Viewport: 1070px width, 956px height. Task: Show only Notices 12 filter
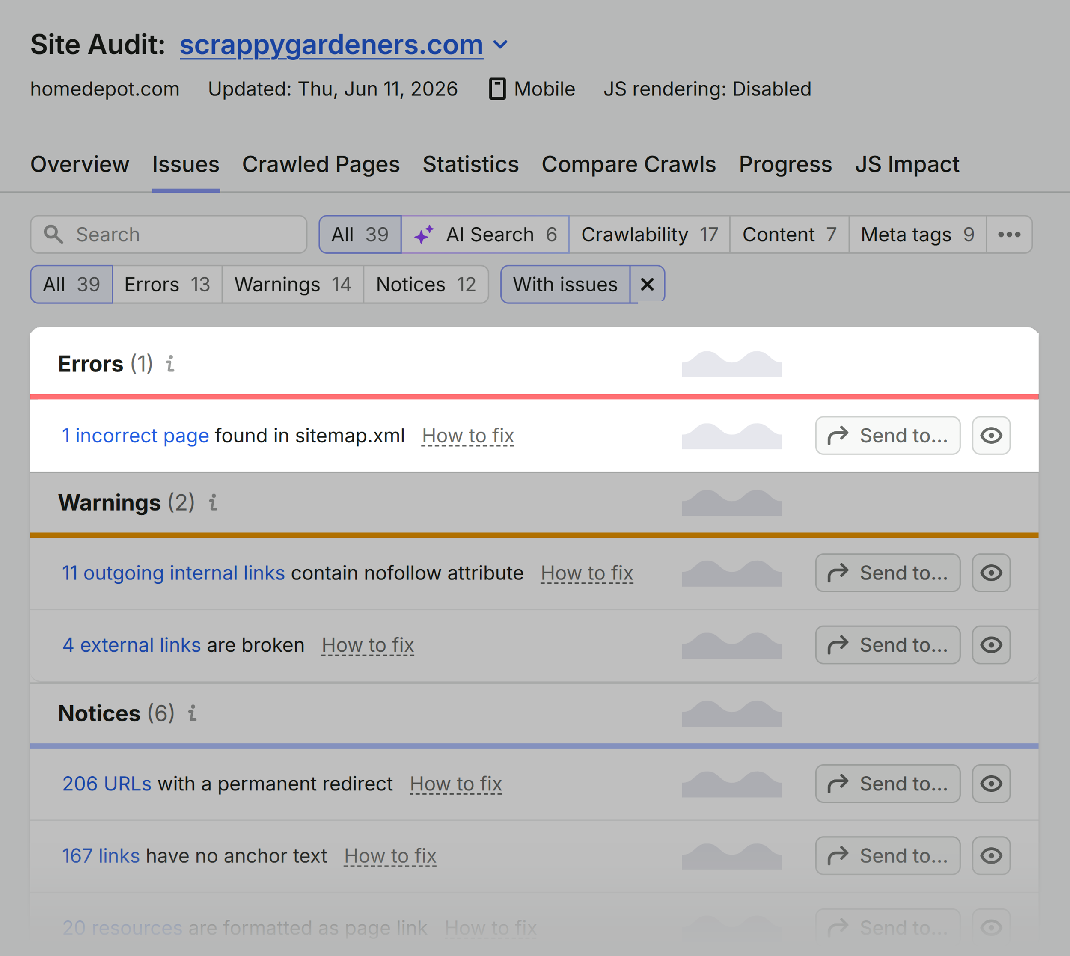(x=426, y=284)
